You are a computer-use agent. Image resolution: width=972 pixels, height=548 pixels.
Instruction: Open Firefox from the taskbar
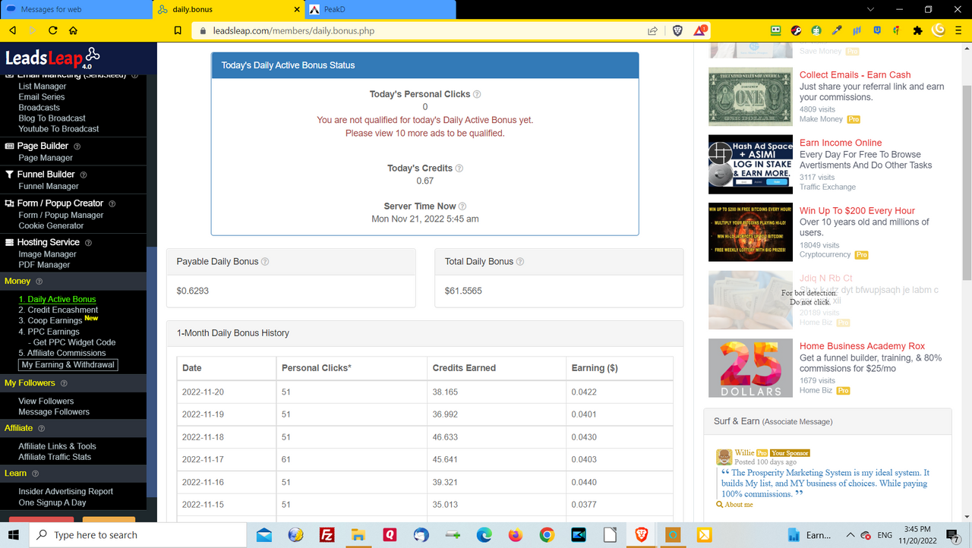[516, 535]
